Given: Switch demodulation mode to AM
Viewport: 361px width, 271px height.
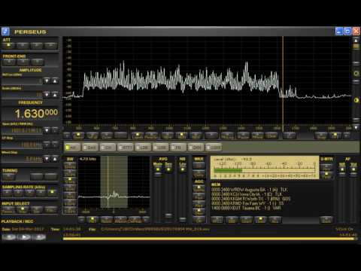Looking at the screenshot, I should point(72,148).
